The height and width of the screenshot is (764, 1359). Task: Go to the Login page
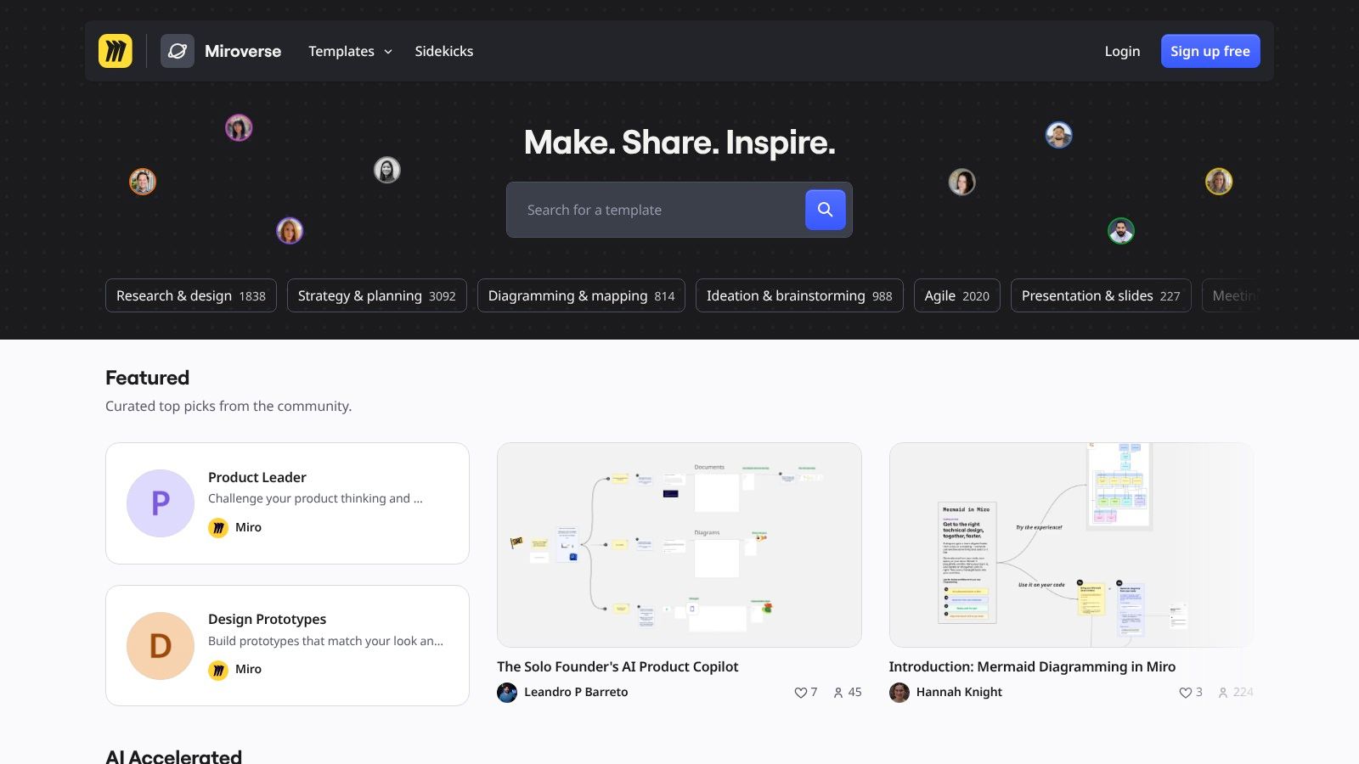[x=1122, y=51]
